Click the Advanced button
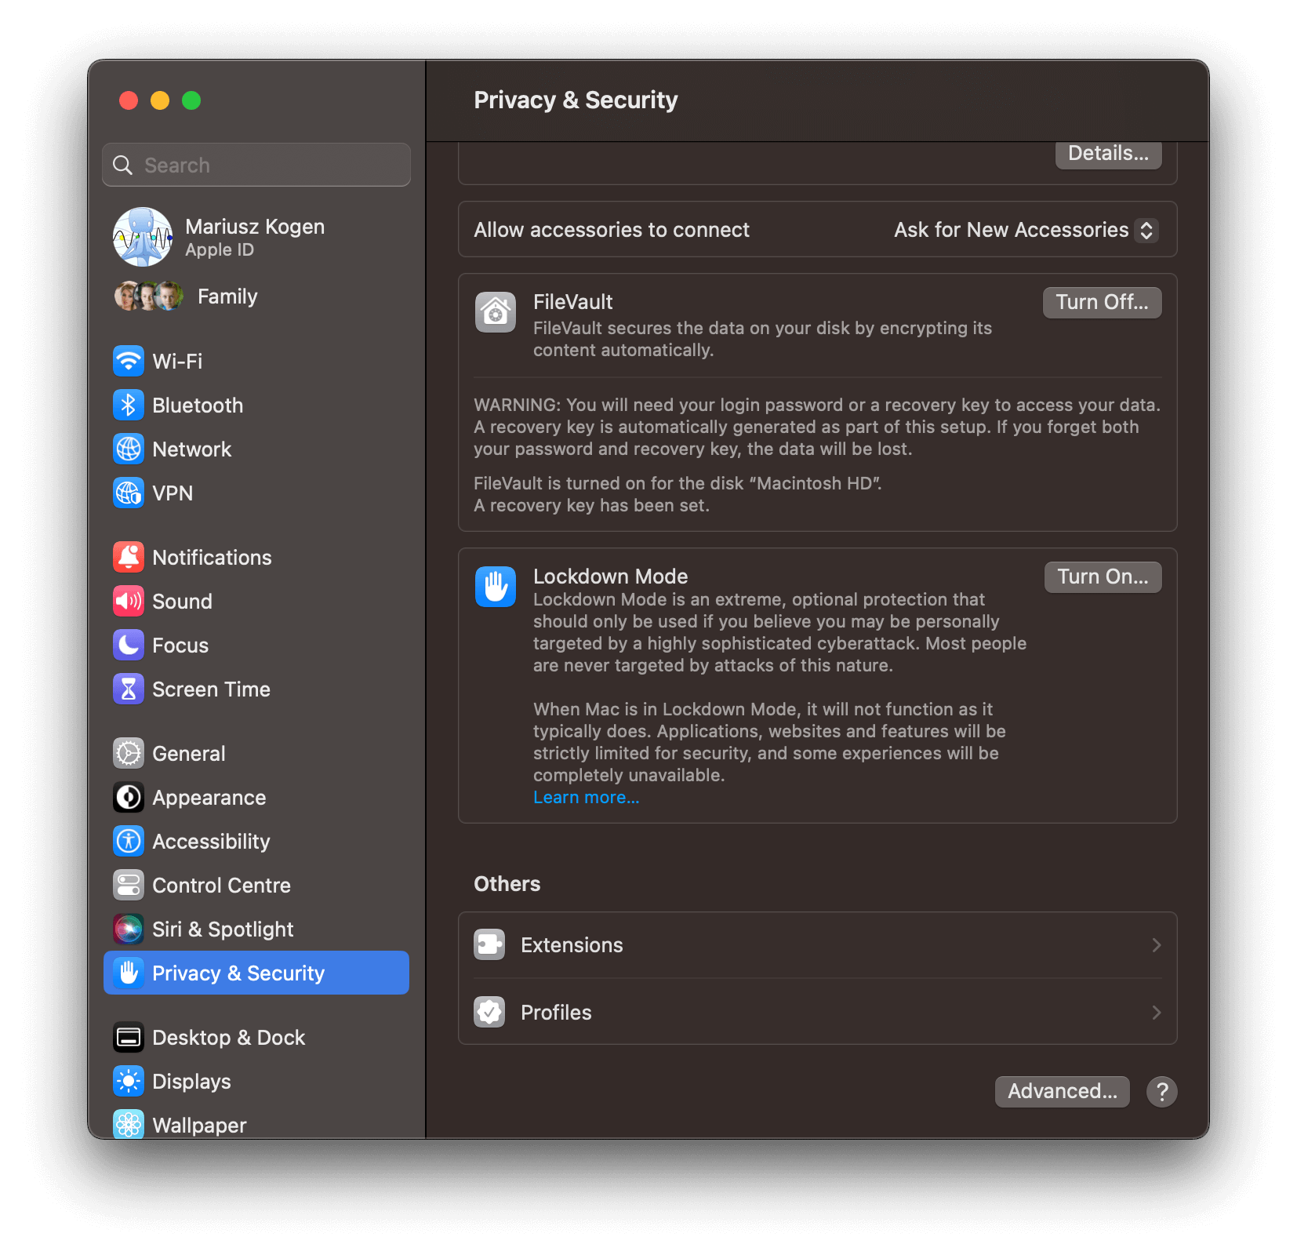The width and height of the screenshot is (1297, 1255). 1062,1092
